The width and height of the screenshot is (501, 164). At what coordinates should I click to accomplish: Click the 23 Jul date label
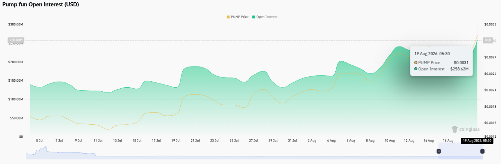pos(214,141)
